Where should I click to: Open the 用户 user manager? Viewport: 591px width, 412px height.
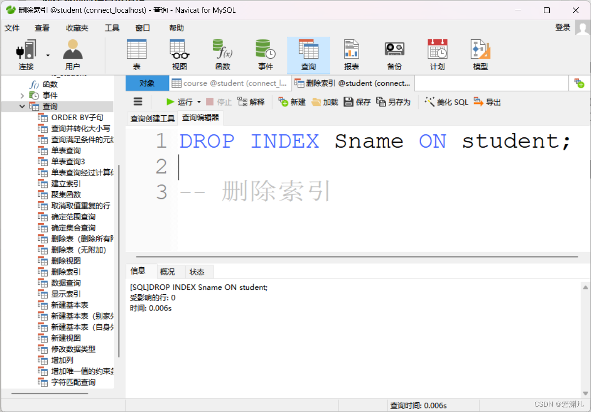click(x=73, y=55)
